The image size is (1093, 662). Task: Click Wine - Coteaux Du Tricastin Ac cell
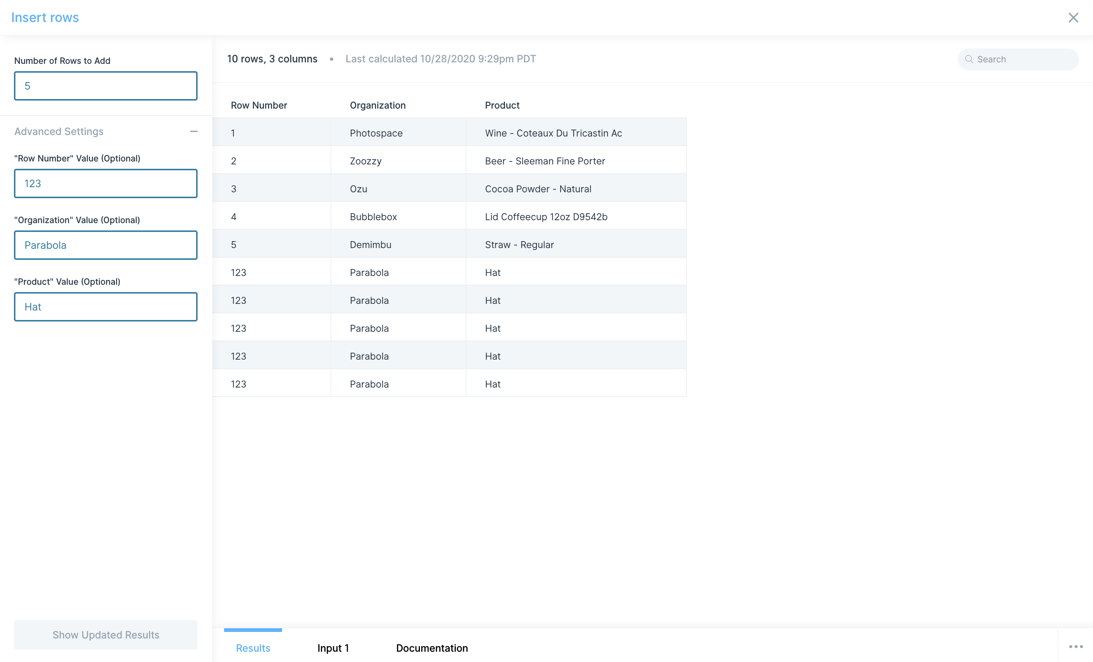[x=576, y=133]
